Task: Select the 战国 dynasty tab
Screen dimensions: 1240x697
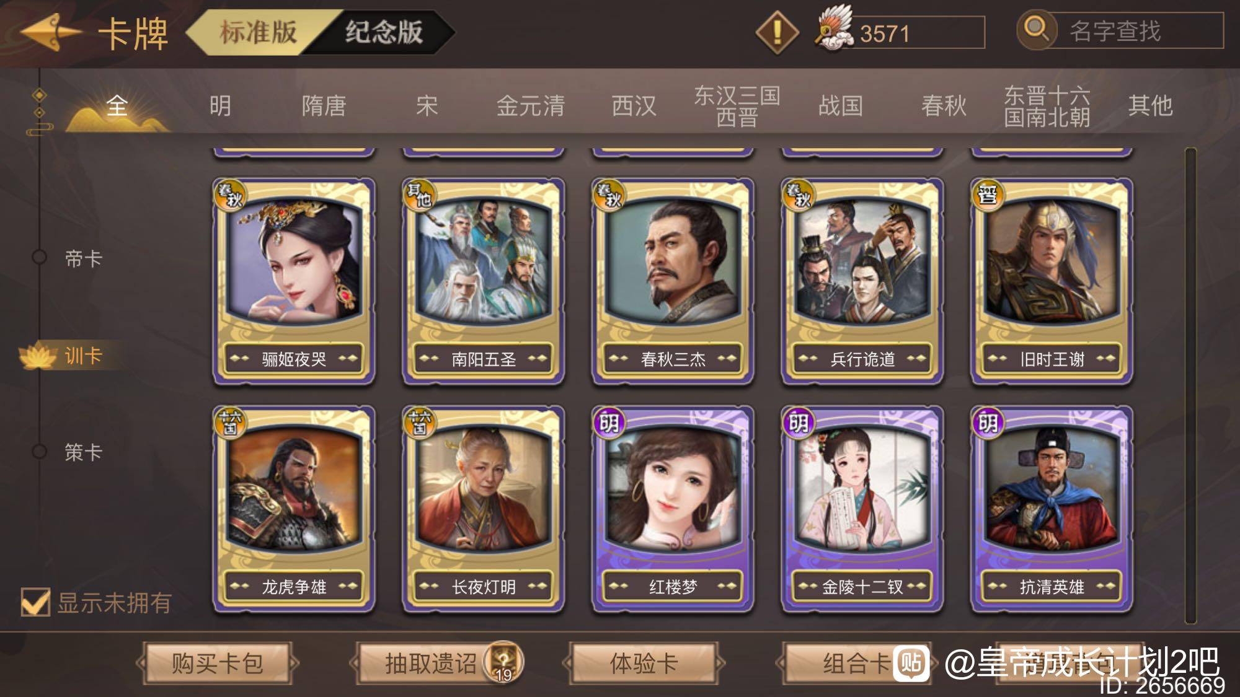Action: click(841, 105)
